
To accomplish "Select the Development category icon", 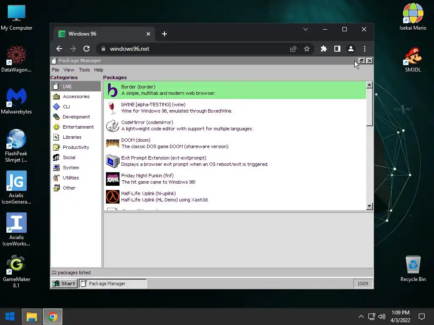I will click(56, 117).
